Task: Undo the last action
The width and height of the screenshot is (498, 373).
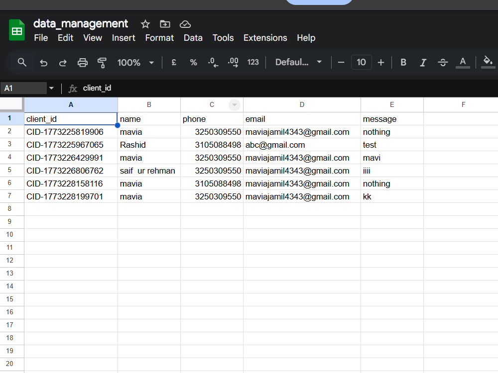Action: click(x=43, y=63)
